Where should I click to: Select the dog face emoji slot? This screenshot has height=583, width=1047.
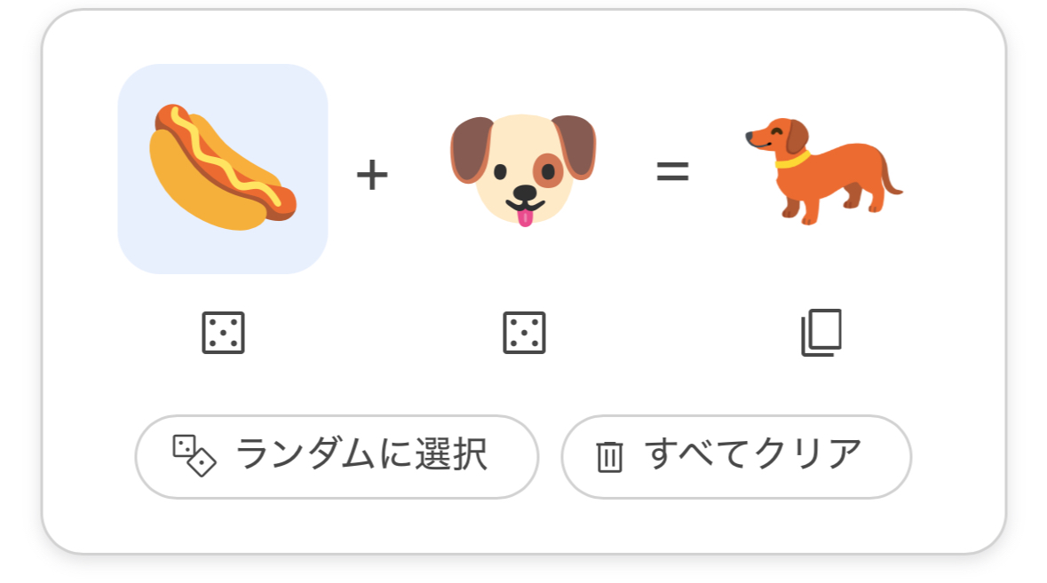524,170
